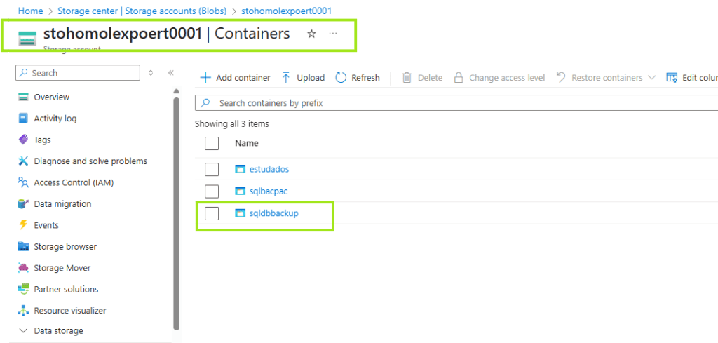
Task: Select the sqlbacpac row checkbox
Action: [212, 191]
